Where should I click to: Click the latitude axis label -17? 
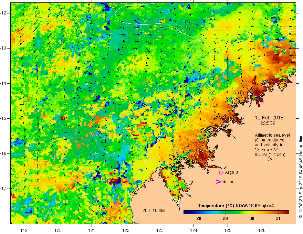(4, 189)
